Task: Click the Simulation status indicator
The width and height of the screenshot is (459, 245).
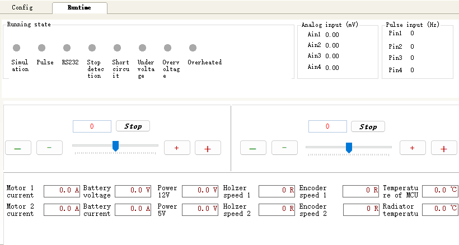Action: [17, 48]
